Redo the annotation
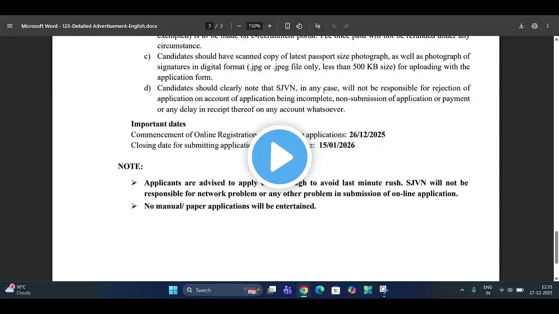Screen dimensions: 559x314 pyautogui.click(x=346, y=26)
